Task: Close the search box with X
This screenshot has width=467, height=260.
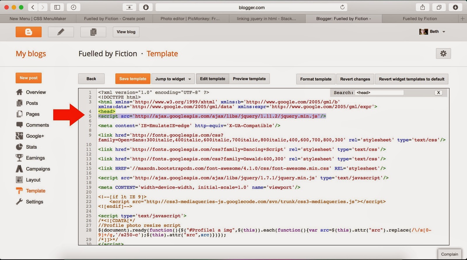Action: point(438,93)
